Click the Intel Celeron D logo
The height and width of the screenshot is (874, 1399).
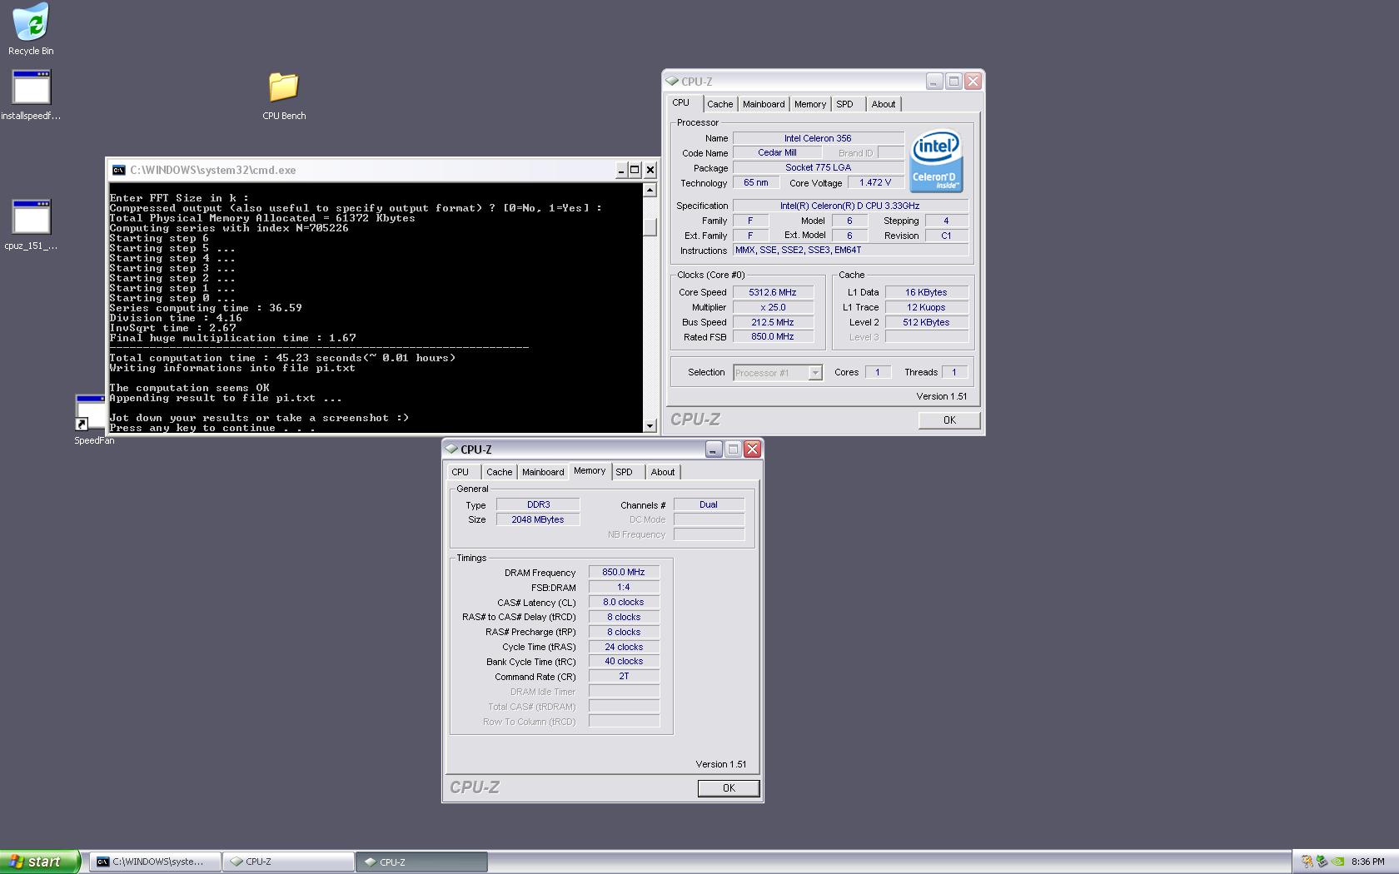pyautogui.click(x=936, y=161)
